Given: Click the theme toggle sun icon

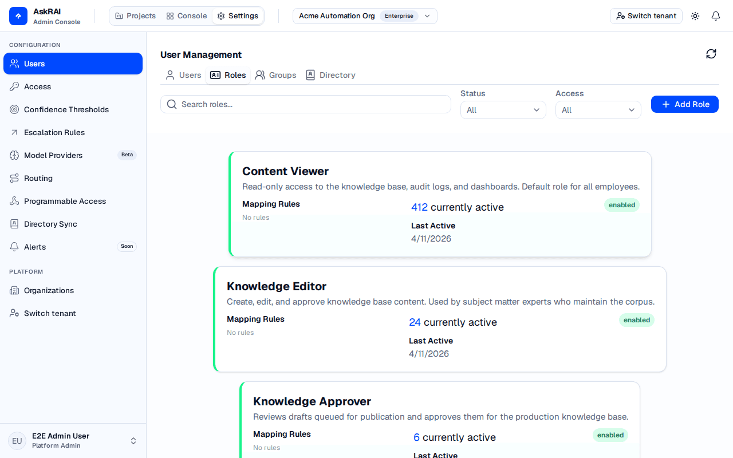Looking at the screenshot, I should pyautogui.click(x=695, y=16).
